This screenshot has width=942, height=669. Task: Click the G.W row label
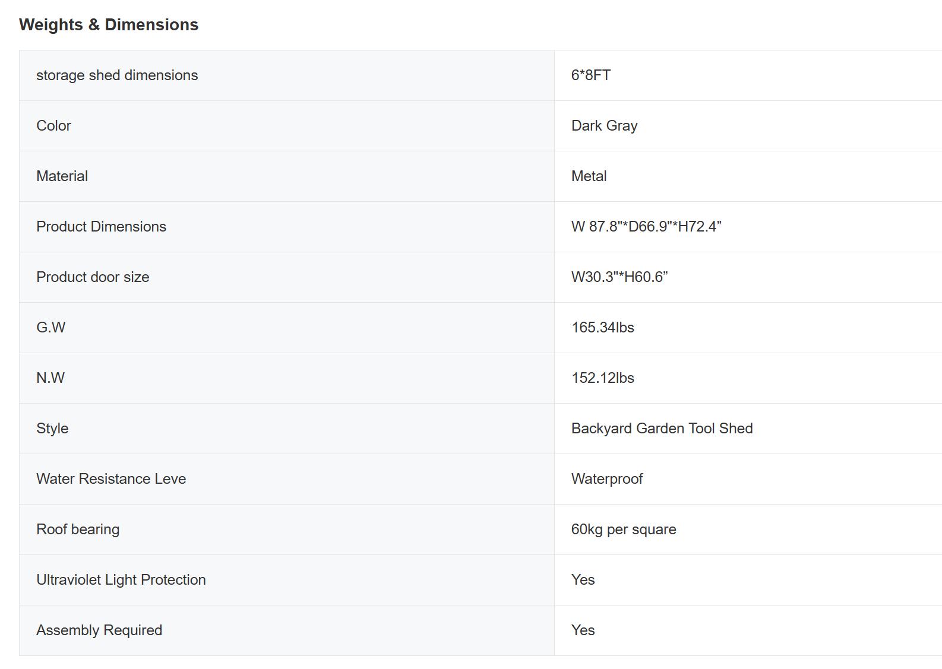pos(50,328)
